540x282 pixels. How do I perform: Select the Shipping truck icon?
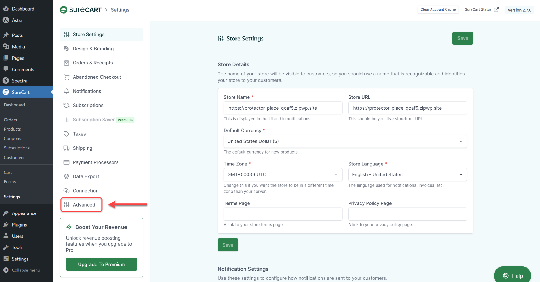click(x=66, y=148)
